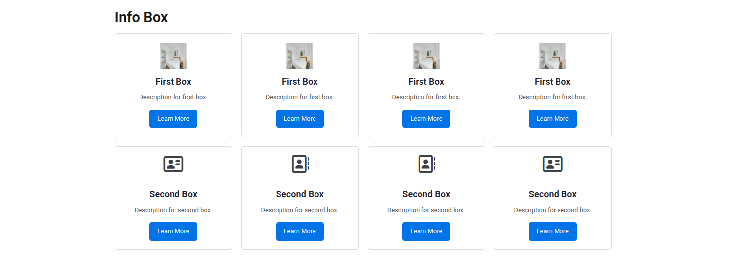This screenshot has width=735, height=277.
Task: Click the ID card icon in the fourth Second Box card
Action: tap(553, 164)
